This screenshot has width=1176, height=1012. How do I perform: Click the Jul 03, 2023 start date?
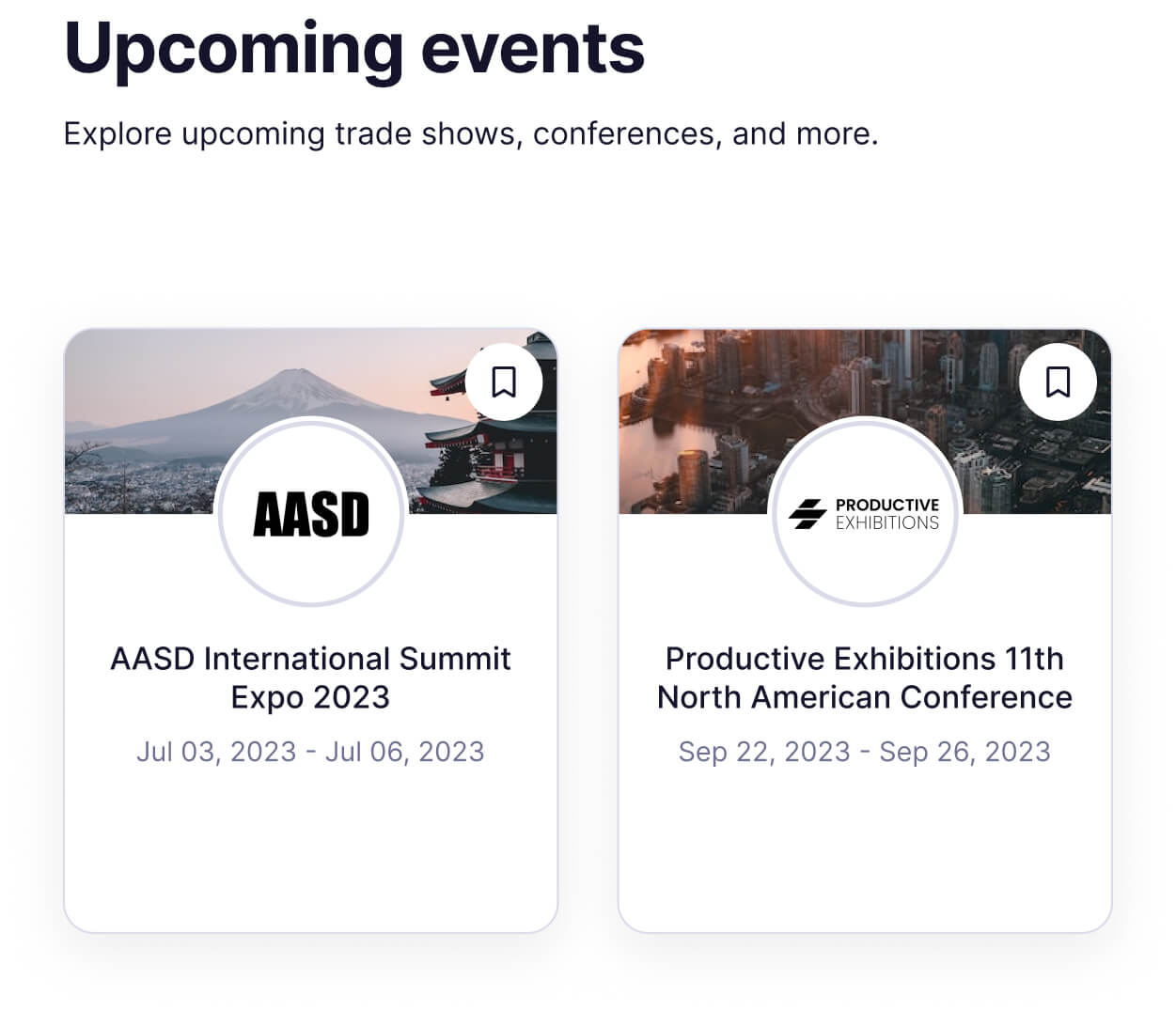216,752
